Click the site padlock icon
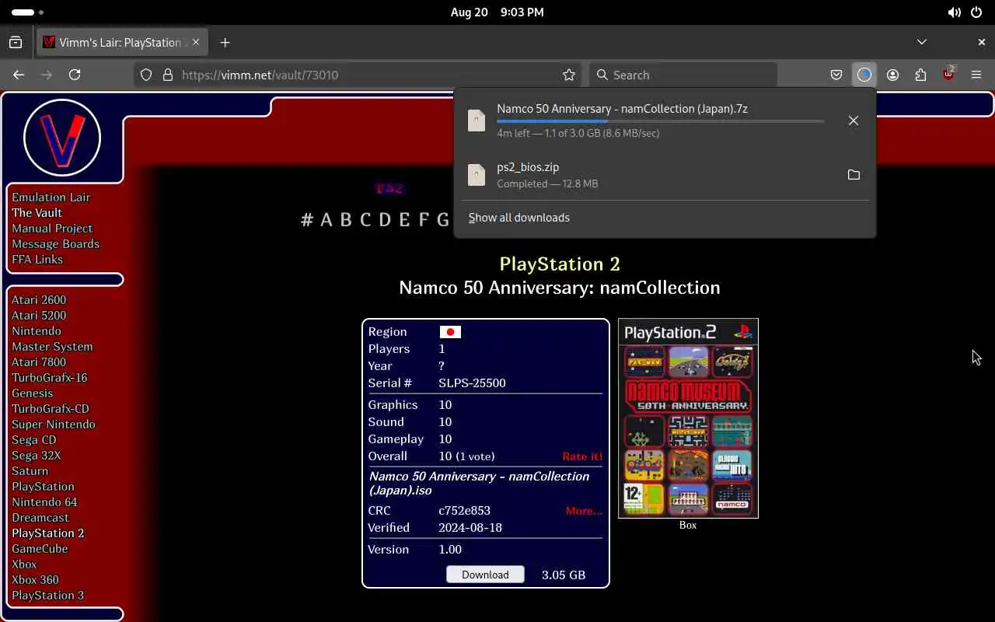The width and height of the screenshot is (995, 622). (x=167, y=75)
